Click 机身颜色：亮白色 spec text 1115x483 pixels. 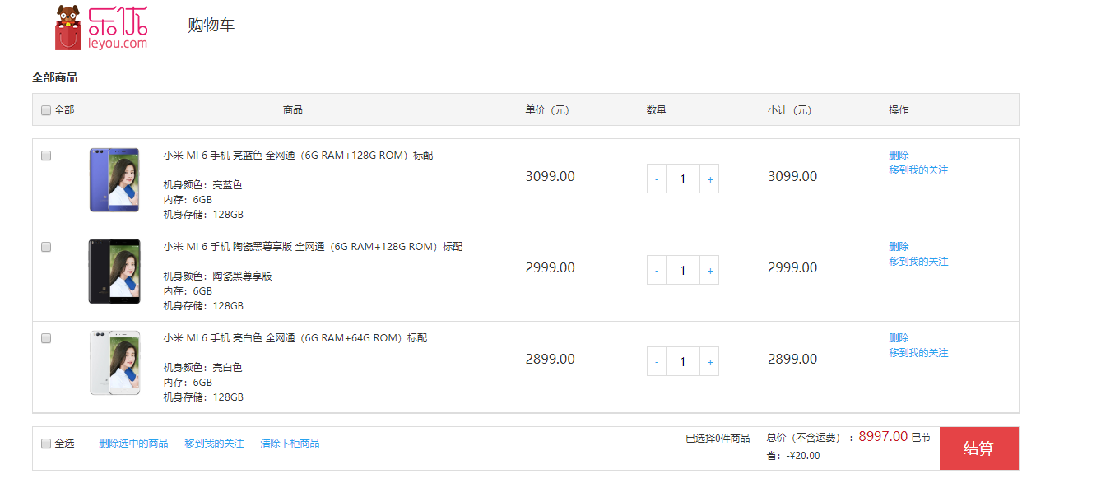point(202,368)
